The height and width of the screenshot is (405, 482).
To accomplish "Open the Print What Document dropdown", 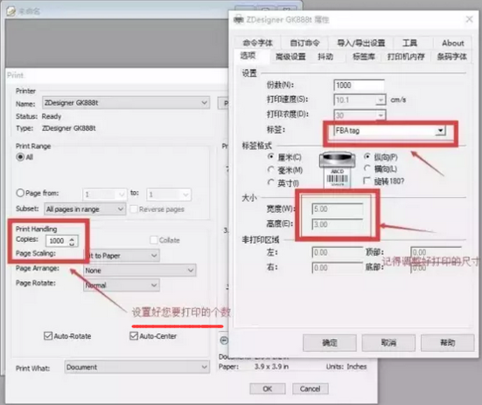I will [x=137, y=367].
